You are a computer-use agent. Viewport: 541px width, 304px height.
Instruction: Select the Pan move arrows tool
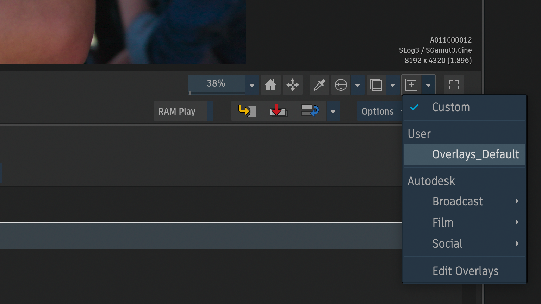(293, 85)
